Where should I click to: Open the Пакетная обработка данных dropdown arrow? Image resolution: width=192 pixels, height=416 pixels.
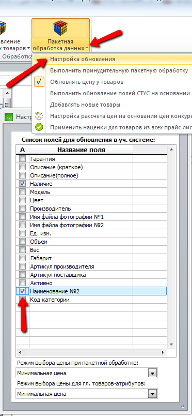(x=87, y=48)
